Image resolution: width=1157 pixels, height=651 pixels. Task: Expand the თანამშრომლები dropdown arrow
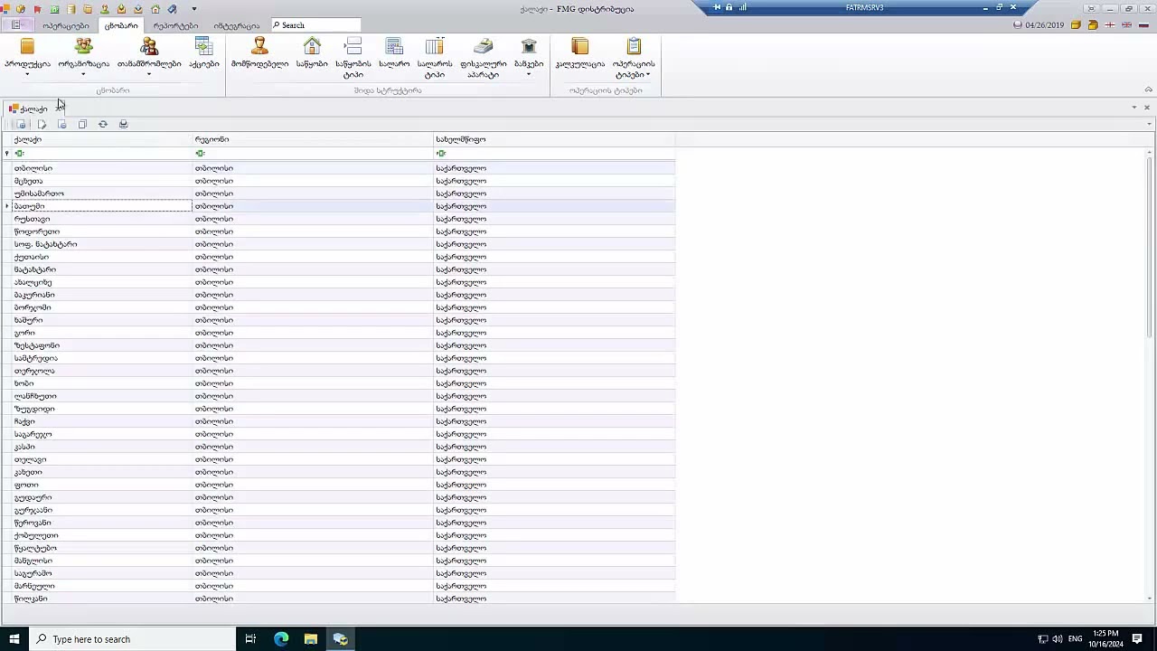click(149, 74)
